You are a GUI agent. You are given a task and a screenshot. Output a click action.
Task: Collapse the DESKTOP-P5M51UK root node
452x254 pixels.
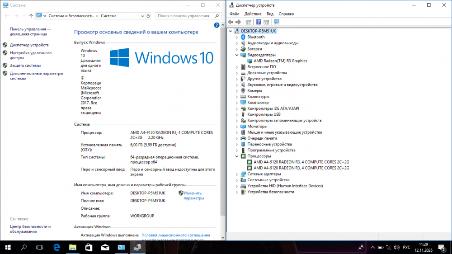coord(231,31)
